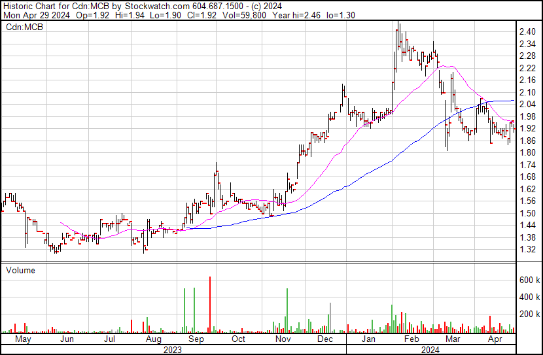This screenshot has width=543, height=355.
Task: Select the Apr month label
Action: click(495, 339)
